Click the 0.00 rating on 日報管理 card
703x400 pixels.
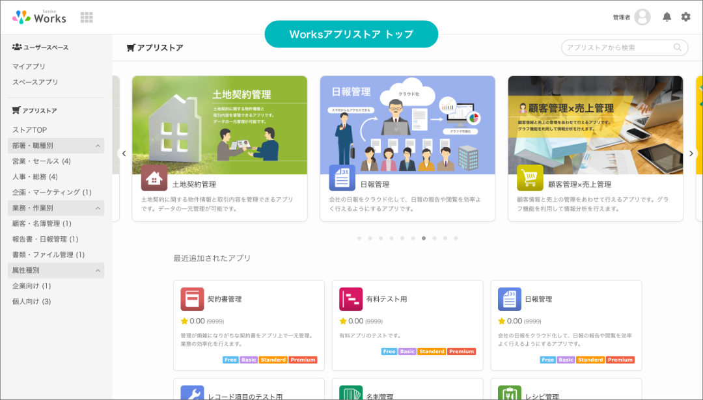click(x=514, y=321)
